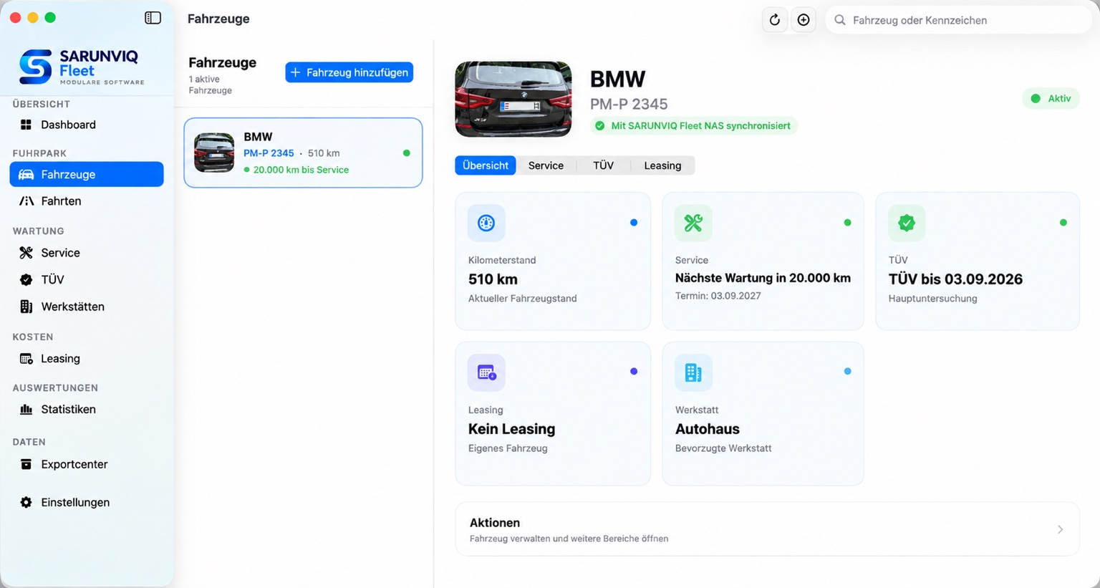
Task: Open TÜV in the sidebar
Action: pyautogui.click(x=87, y=279)
